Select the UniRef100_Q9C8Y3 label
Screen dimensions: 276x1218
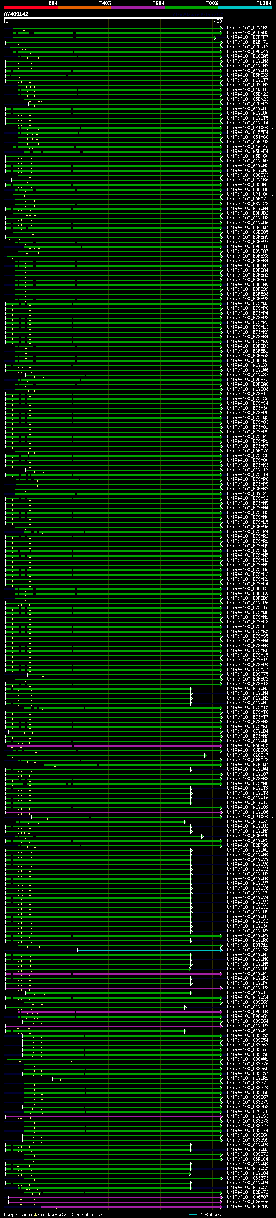(x=248, y=175)
